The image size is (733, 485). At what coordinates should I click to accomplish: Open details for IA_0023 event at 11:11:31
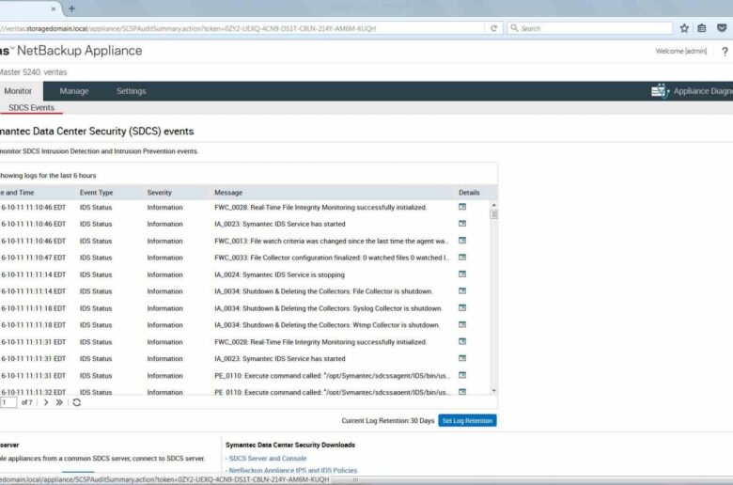[461, 358]
